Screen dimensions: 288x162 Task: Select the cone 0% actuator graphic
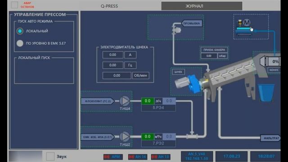click(x=270, y=61)
